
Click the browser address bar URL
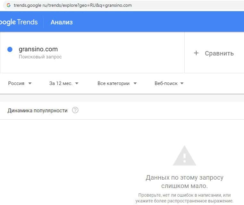(x=72, y=5)
